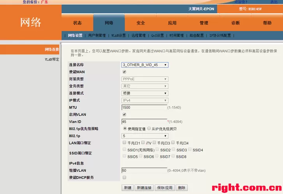Check the iTV LAN binding box
This screenshot has width=283, height=194.
(143, 142)
